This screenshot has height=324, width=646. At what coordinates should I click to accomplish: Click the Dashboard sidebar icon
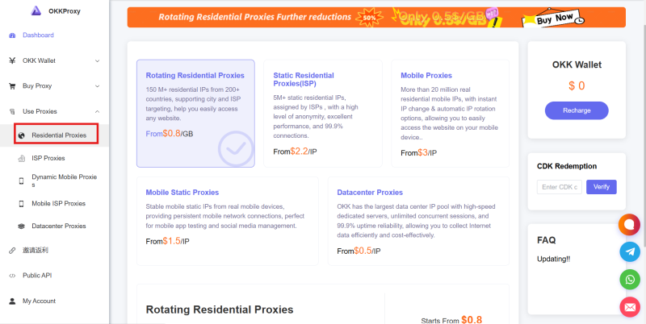point(12,35)
